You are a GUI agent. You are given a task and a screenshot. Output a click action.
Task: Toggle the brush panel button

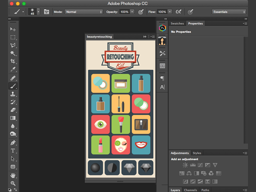47,12
